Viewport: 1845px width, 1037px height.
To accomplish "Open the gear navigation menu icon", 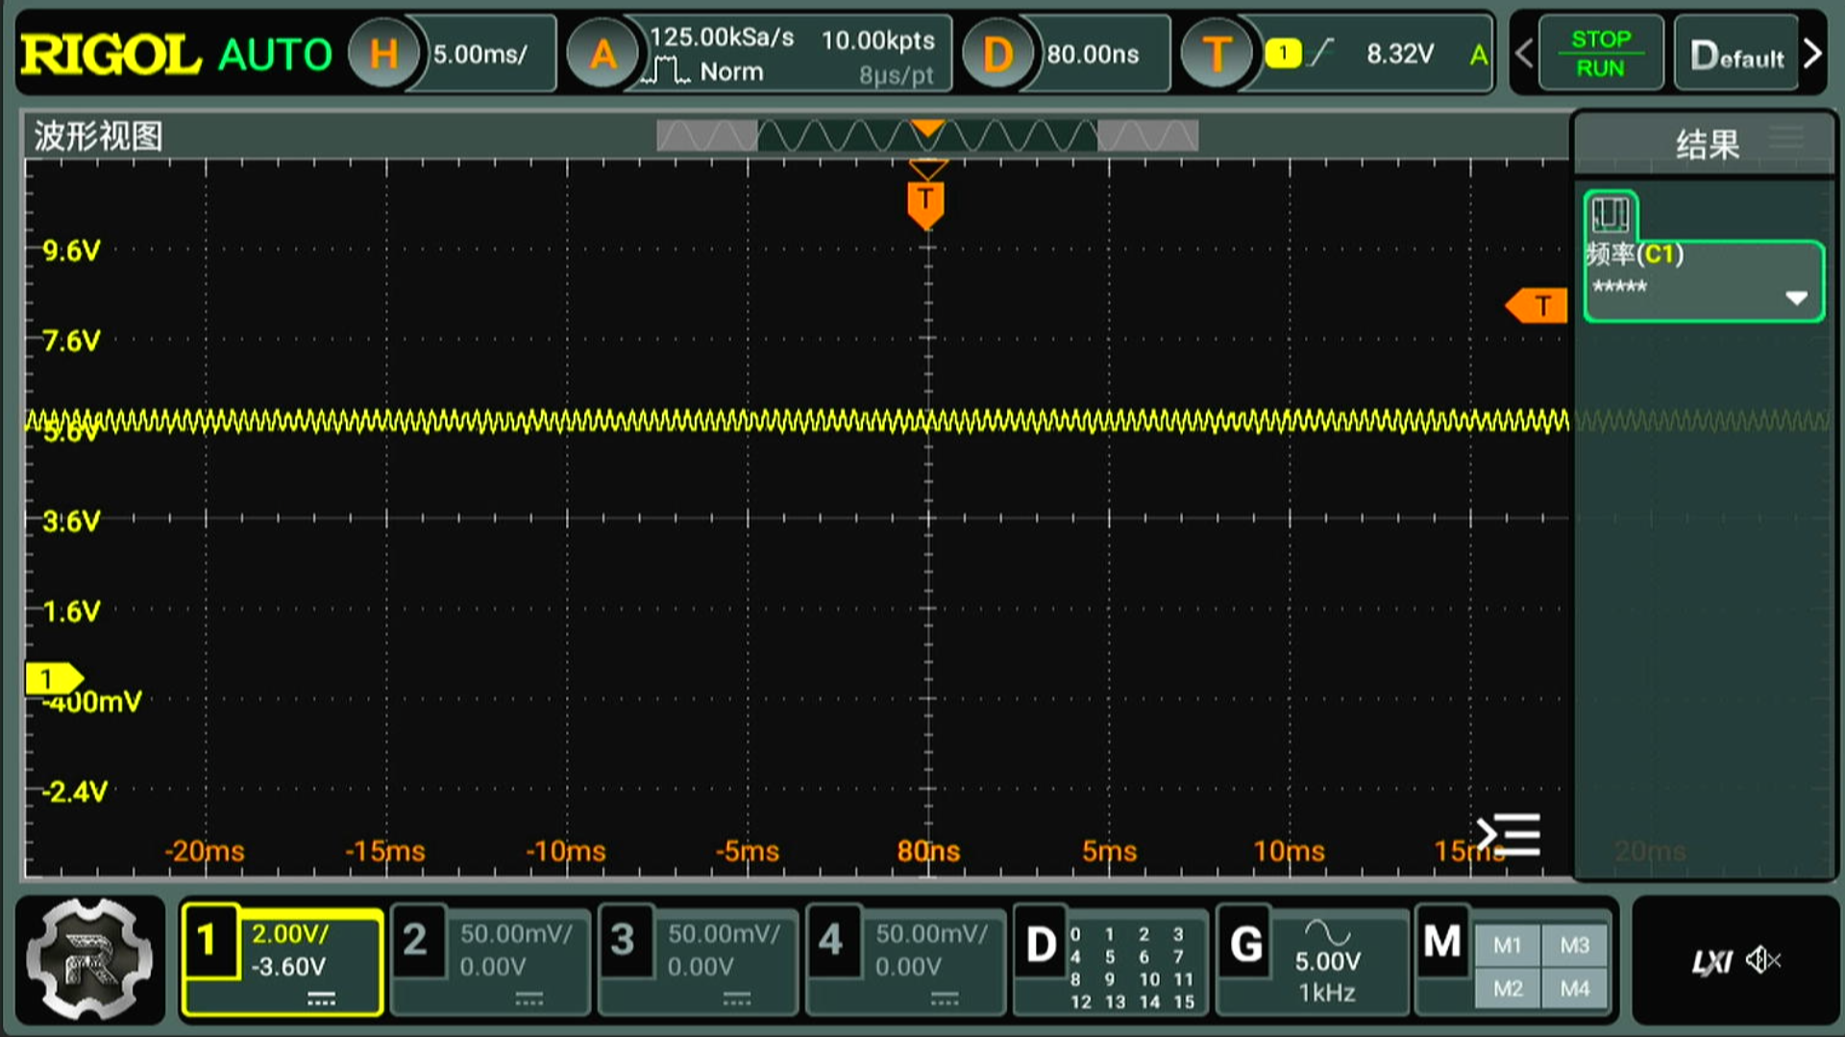I will [89, 958].
